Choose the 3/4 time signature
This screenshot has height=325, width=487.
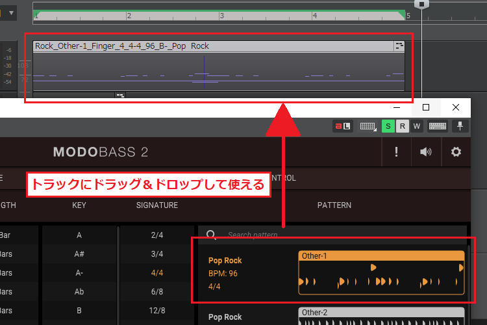point(157,254)
